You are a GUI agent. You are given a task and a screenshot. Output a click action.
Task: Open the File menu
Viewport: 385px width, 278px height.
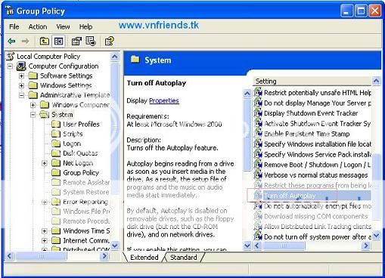tap(14, 26)
